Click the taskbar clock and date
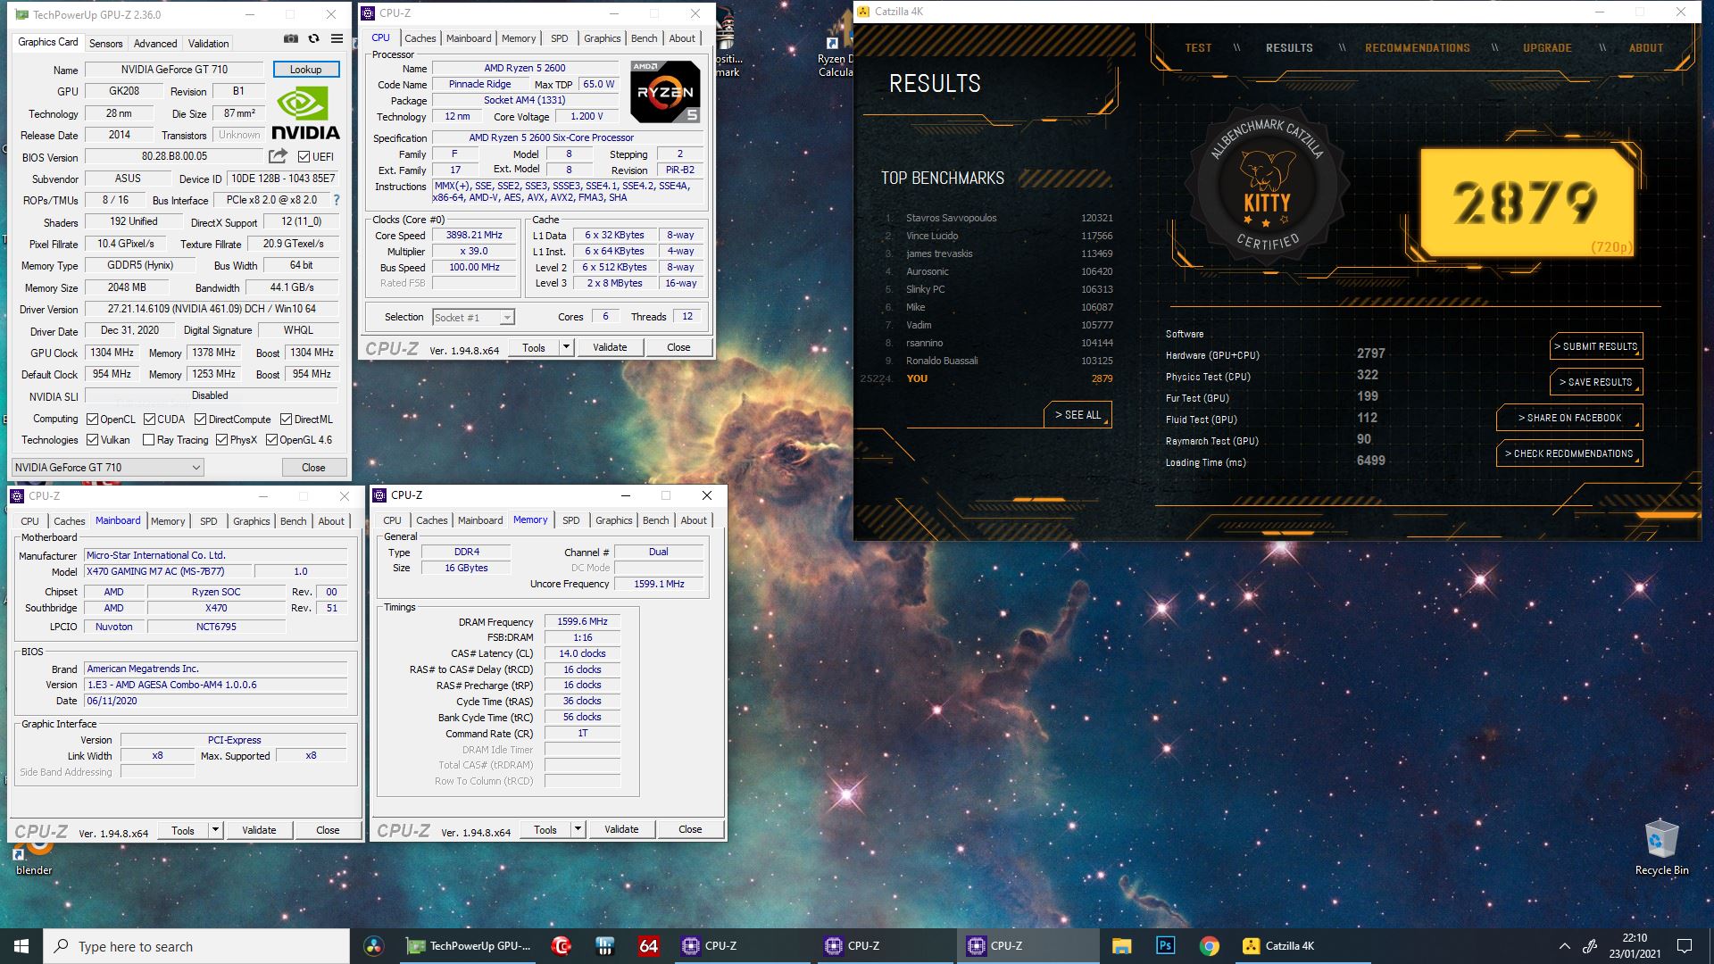 coord(1635,946)
